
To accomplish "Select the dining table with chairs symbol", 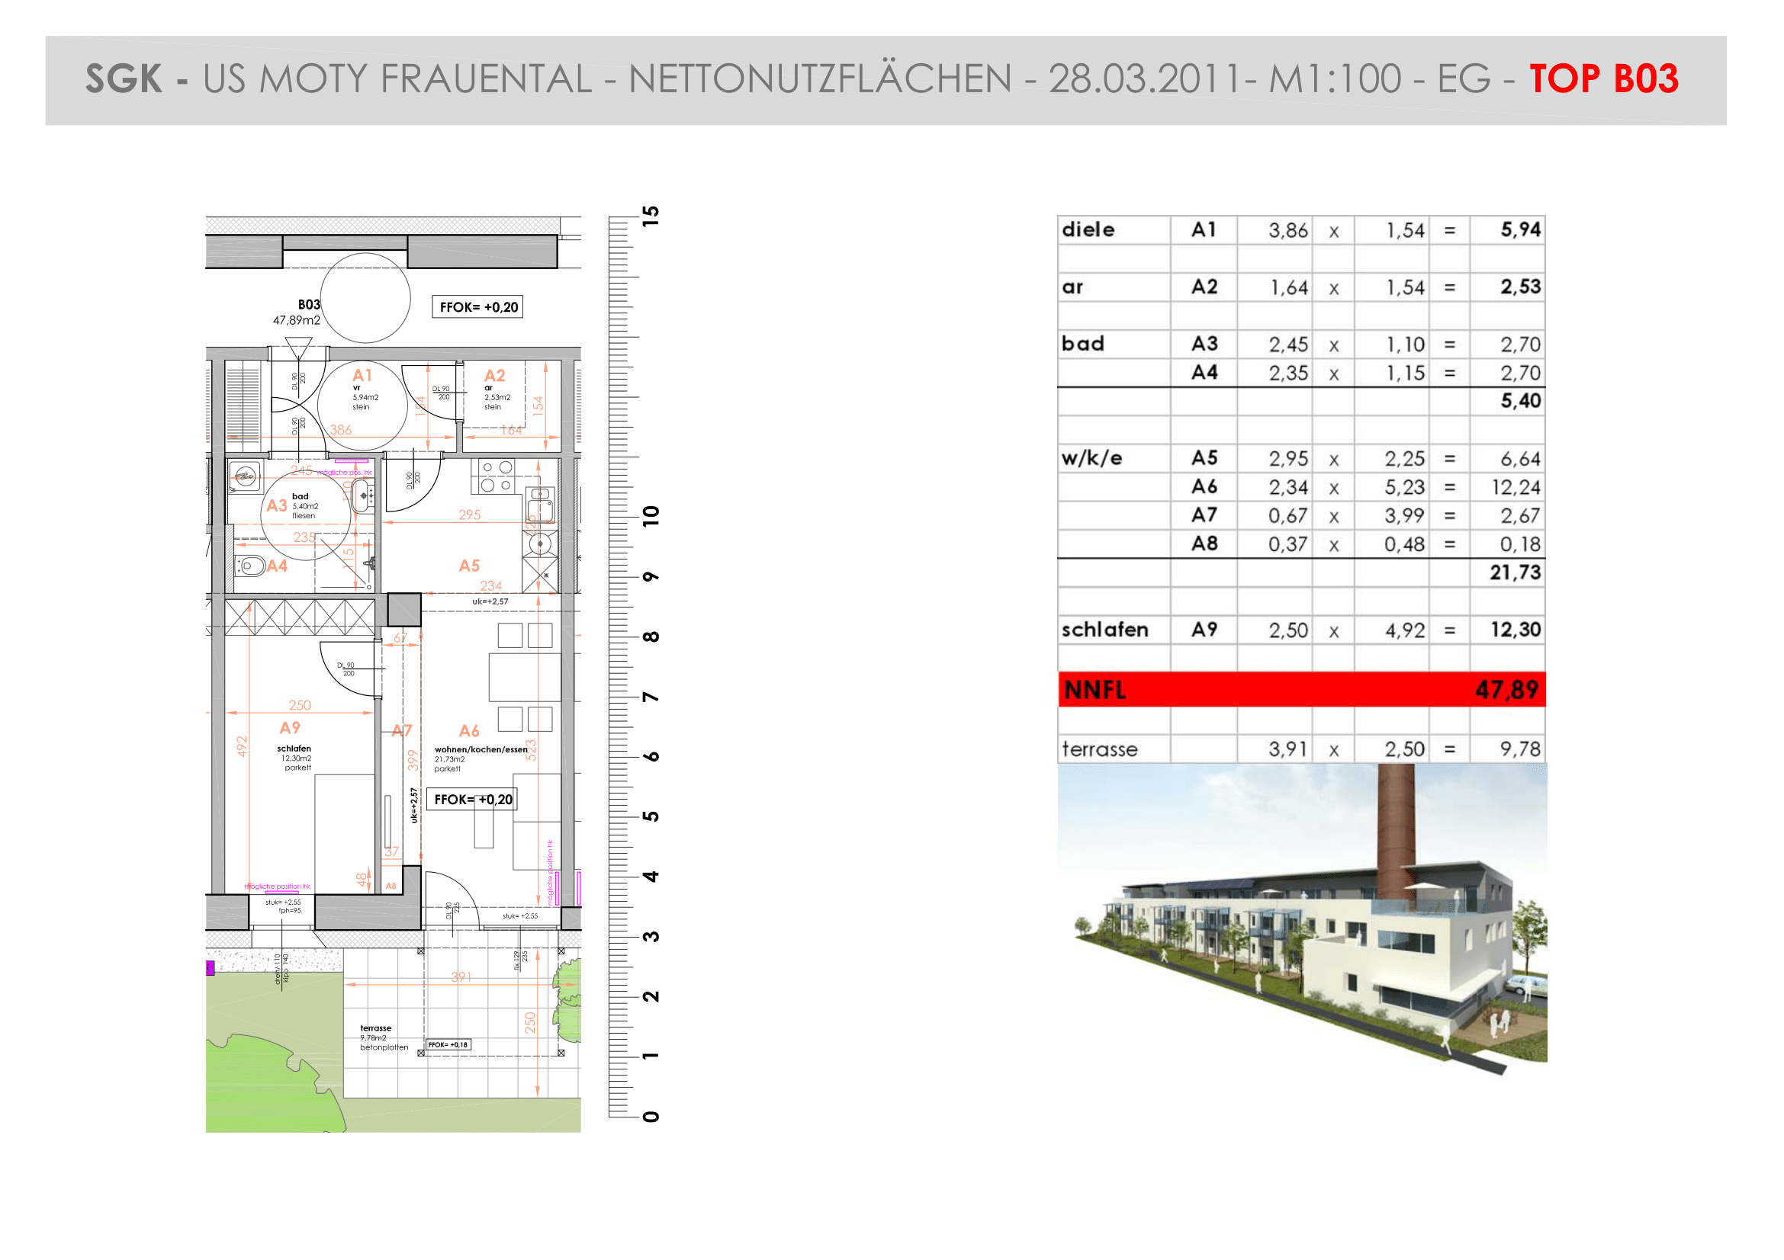I will pos(525,677).
